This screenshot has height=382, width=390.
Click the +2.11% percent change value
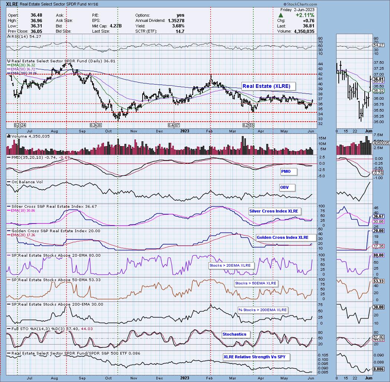tap(305, 16)
